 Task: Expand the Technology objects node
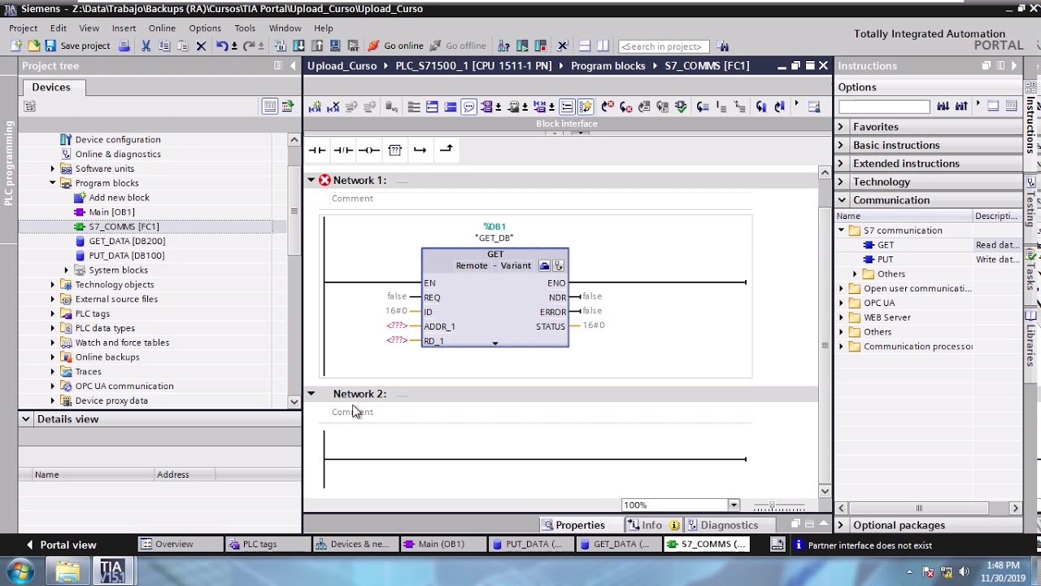53,285
